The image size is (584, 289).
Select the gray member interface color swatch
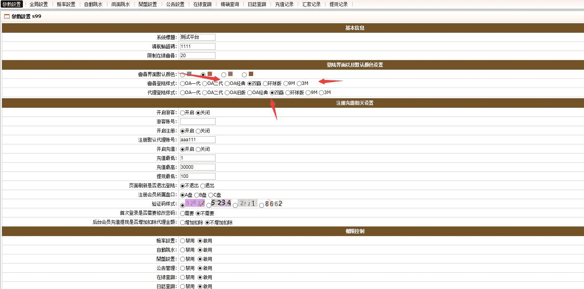point(189,74)
